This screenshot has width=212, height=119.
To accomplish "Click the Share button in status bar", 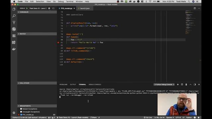I will tap(93, 118).
